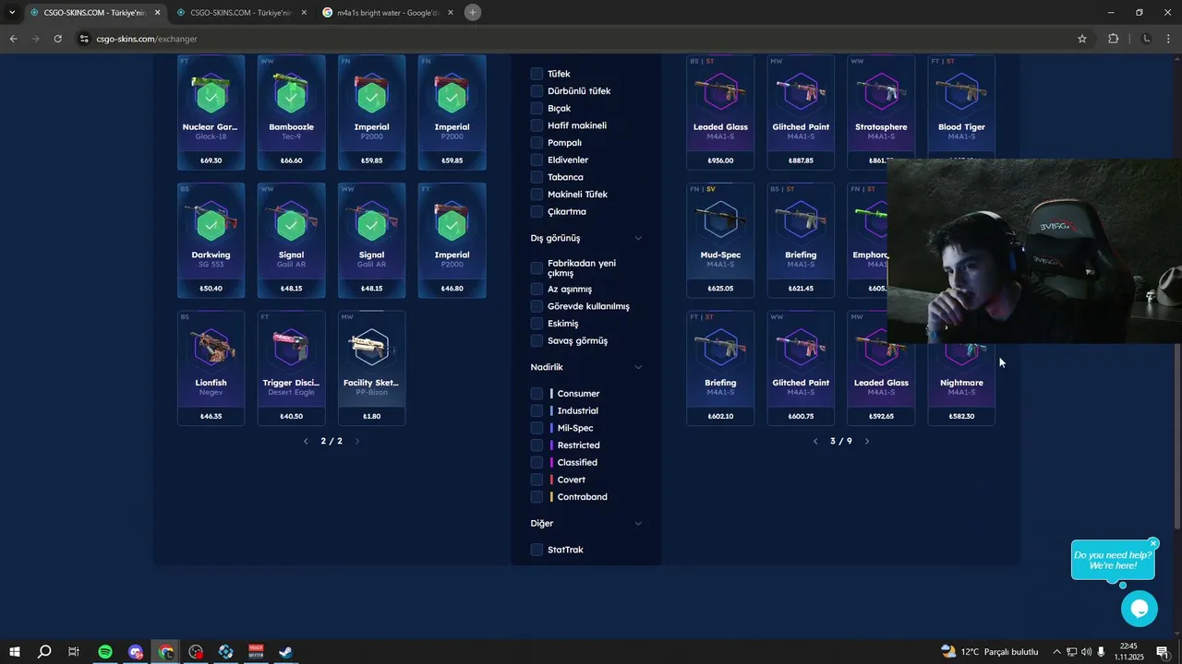Viewport: 1182px width, 664px height.
Task: Close the 'Do you need help' popup
Action: [x=1153, y=543]
